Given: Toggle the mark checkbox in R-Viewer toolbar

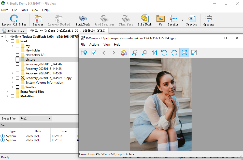Looking at the screenshot, I should point(94,53).
